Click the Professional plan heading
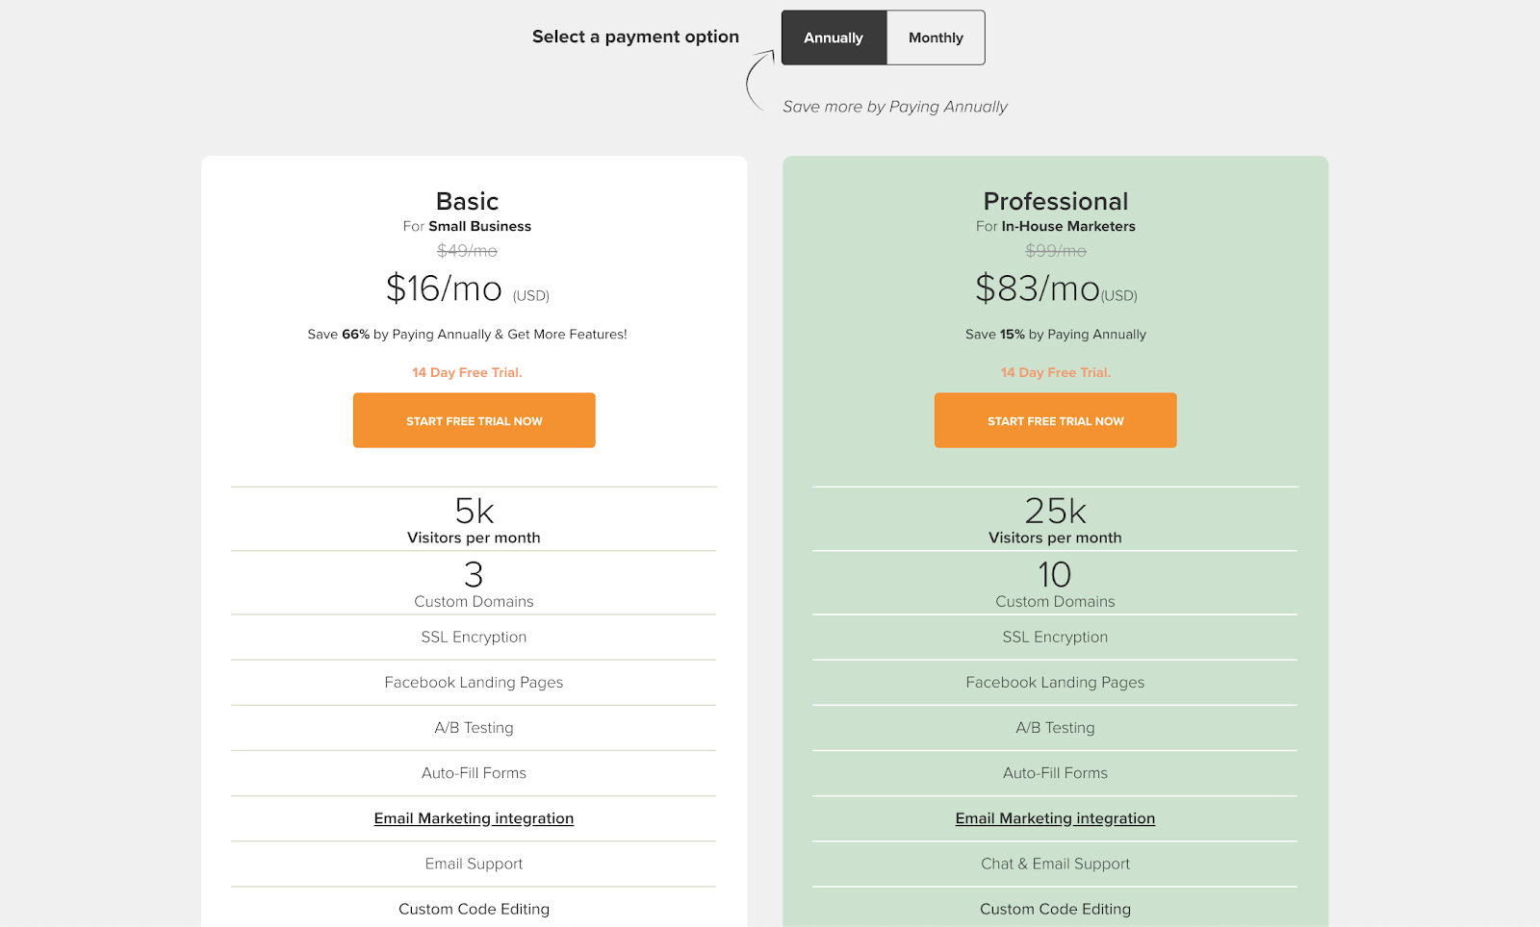1540x927 pixels. [1055, 201]
